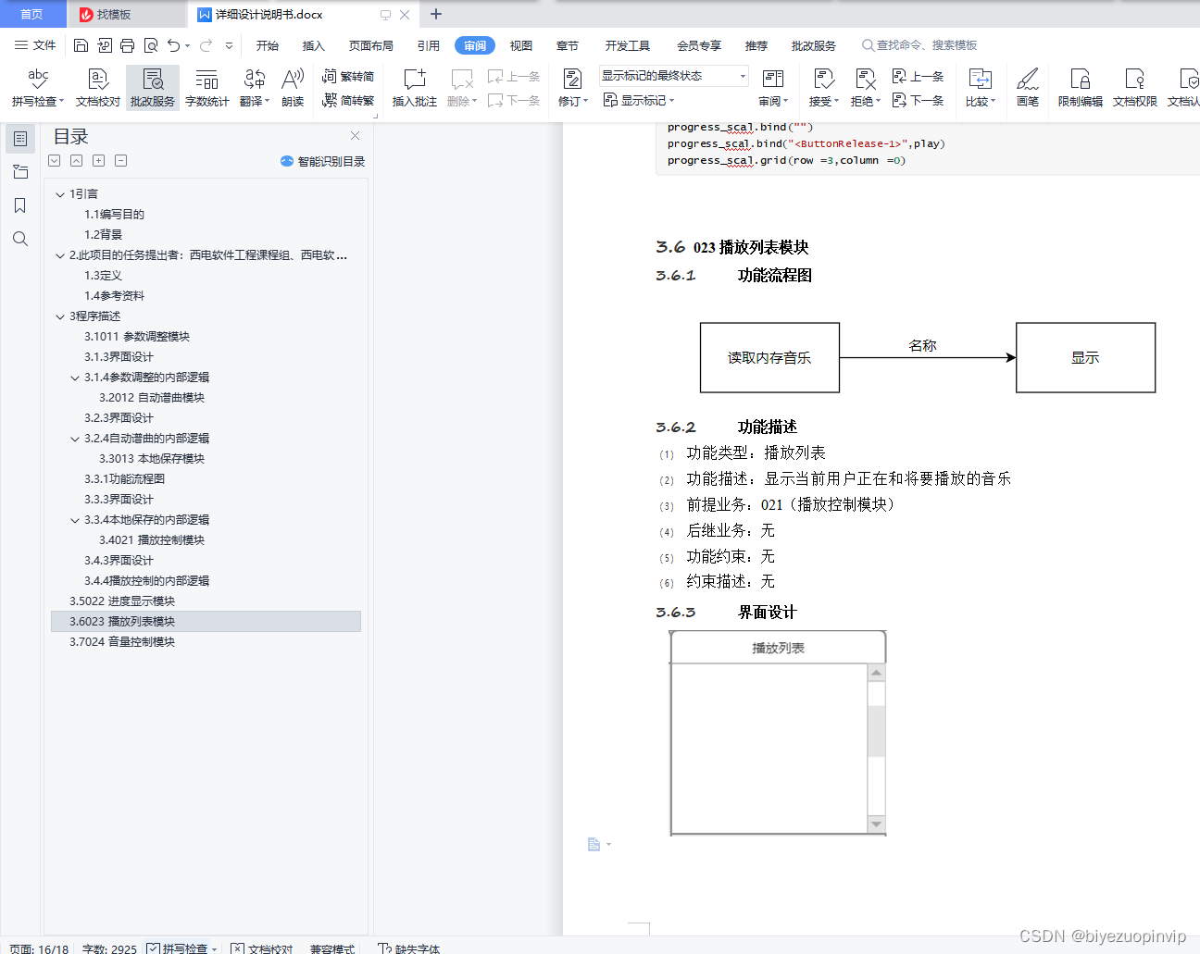Convert text with 简转繁
1200x954 pixels.
tap(348, 100)
